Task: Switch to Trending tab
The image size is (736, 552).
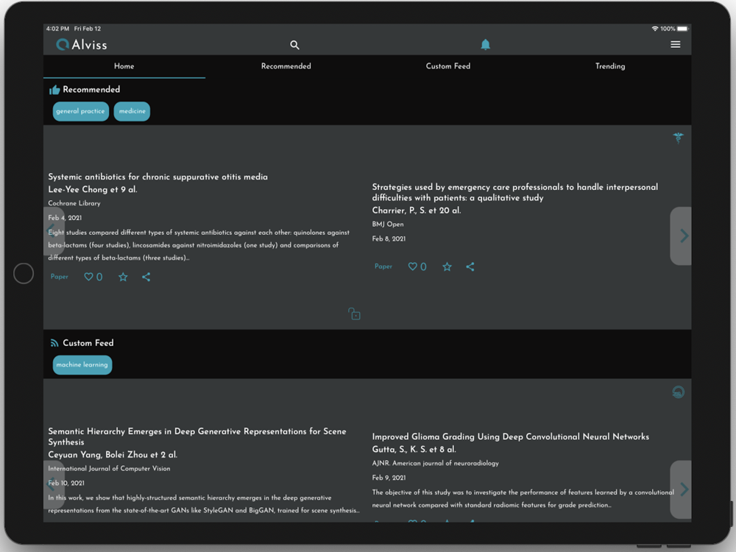Action: point(609,66)
